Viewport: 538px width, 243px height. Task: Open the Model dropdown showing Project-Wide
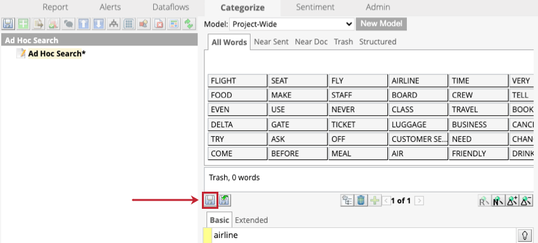[x=292, y=25]
